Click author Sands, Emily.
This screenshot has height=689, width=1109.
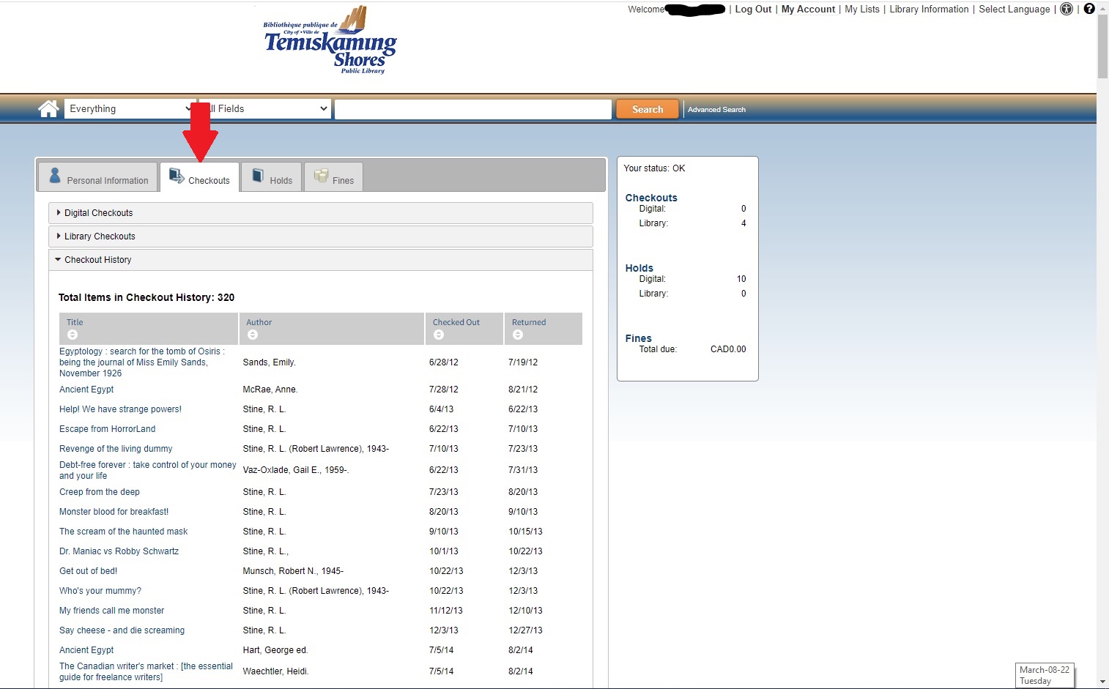[269, 362]
